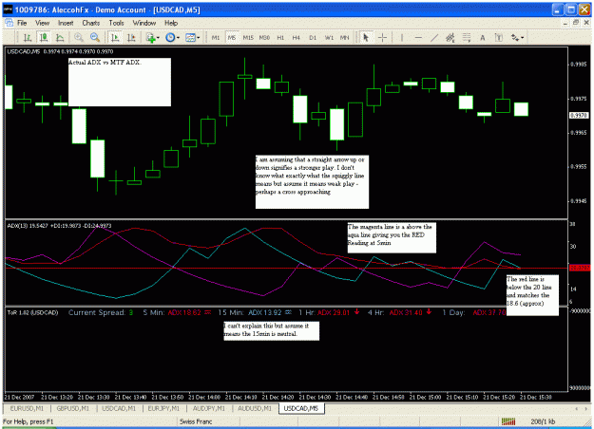Expand the indicators dropdown arrow
This screenshot has height=429, width=594.
(x=158, y=37)
